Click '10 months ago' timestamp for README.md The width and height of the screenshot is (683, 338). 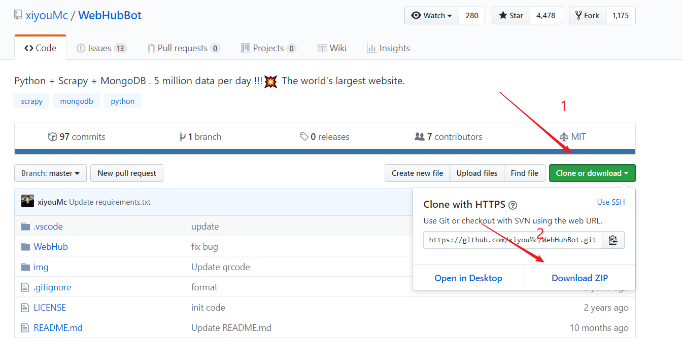pyautogui.click(x=599, y=328)
